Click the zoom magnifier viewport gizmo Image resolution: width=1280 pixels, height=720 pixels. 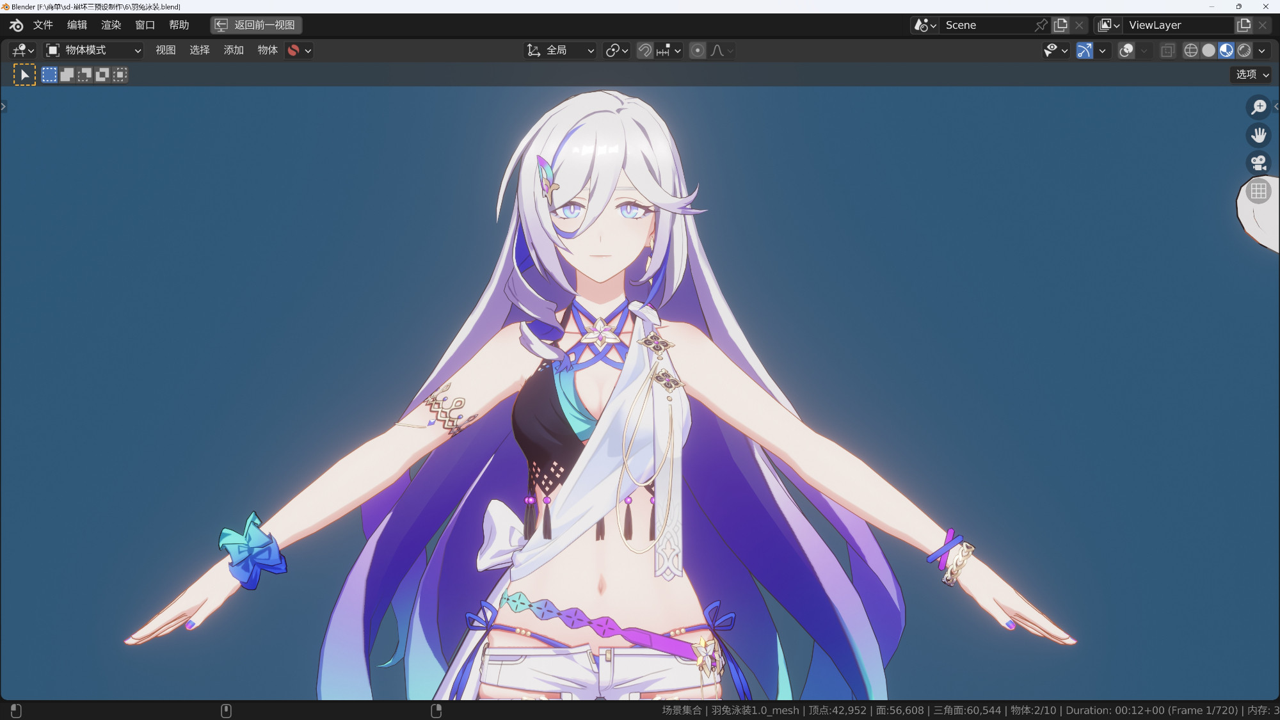point(1258,107)
